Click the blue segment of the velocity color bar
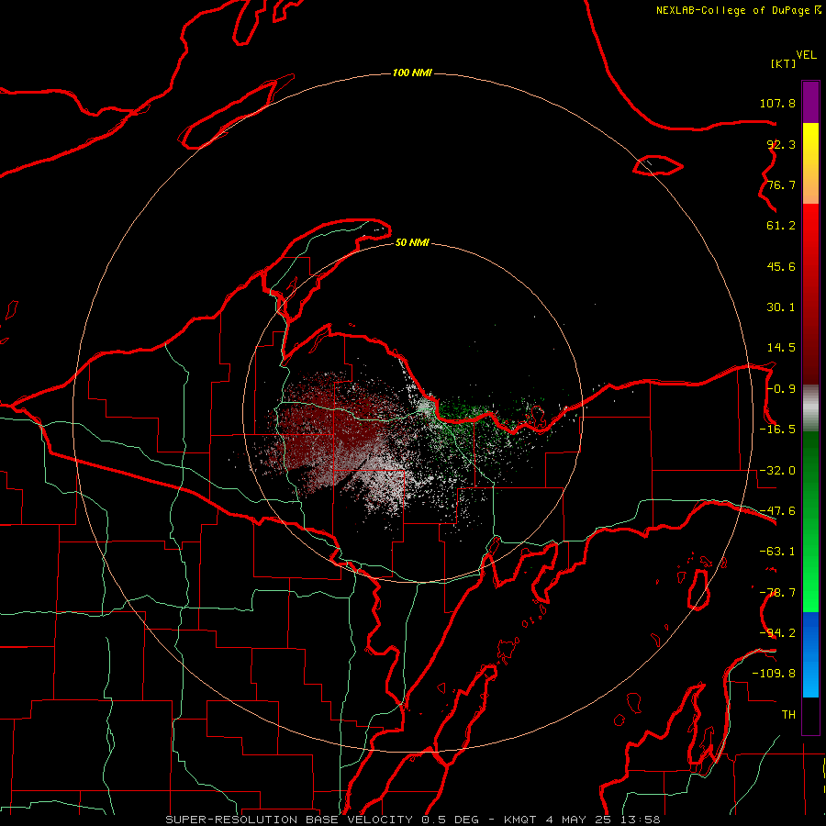 coord(810,654)
